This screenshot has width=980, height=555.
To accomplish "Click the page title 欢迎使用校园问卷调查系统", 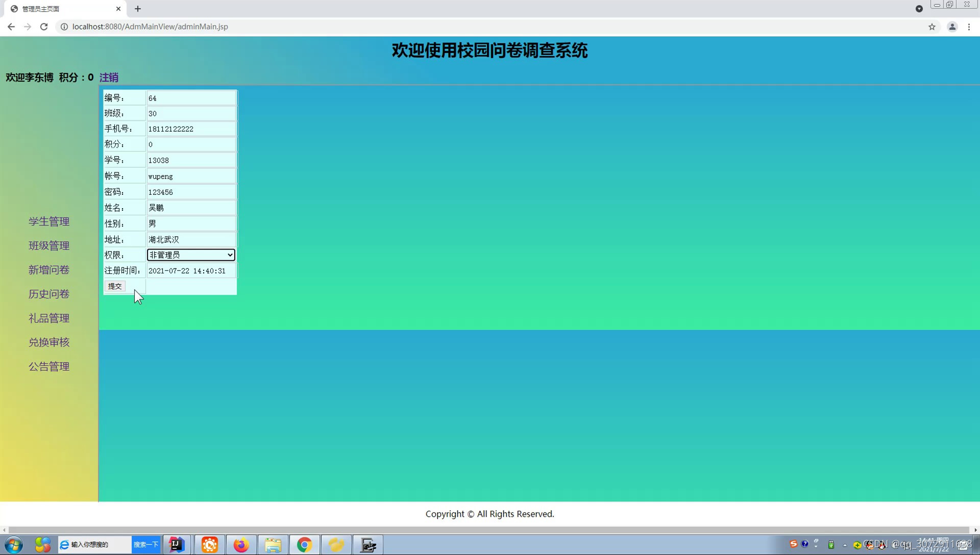I will point(489,51).
